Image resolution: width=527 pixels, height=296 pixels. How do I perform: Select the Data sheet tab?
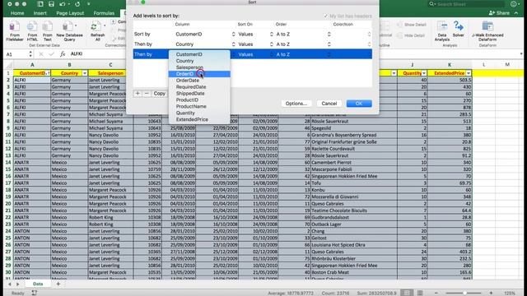[38, 284]
